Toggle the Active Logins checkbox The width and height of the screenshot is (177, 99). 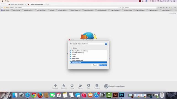pyautogui.click(x=71, y=59)
